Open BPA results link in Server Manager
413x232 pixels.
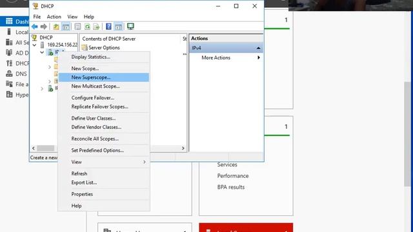point(231,187)
